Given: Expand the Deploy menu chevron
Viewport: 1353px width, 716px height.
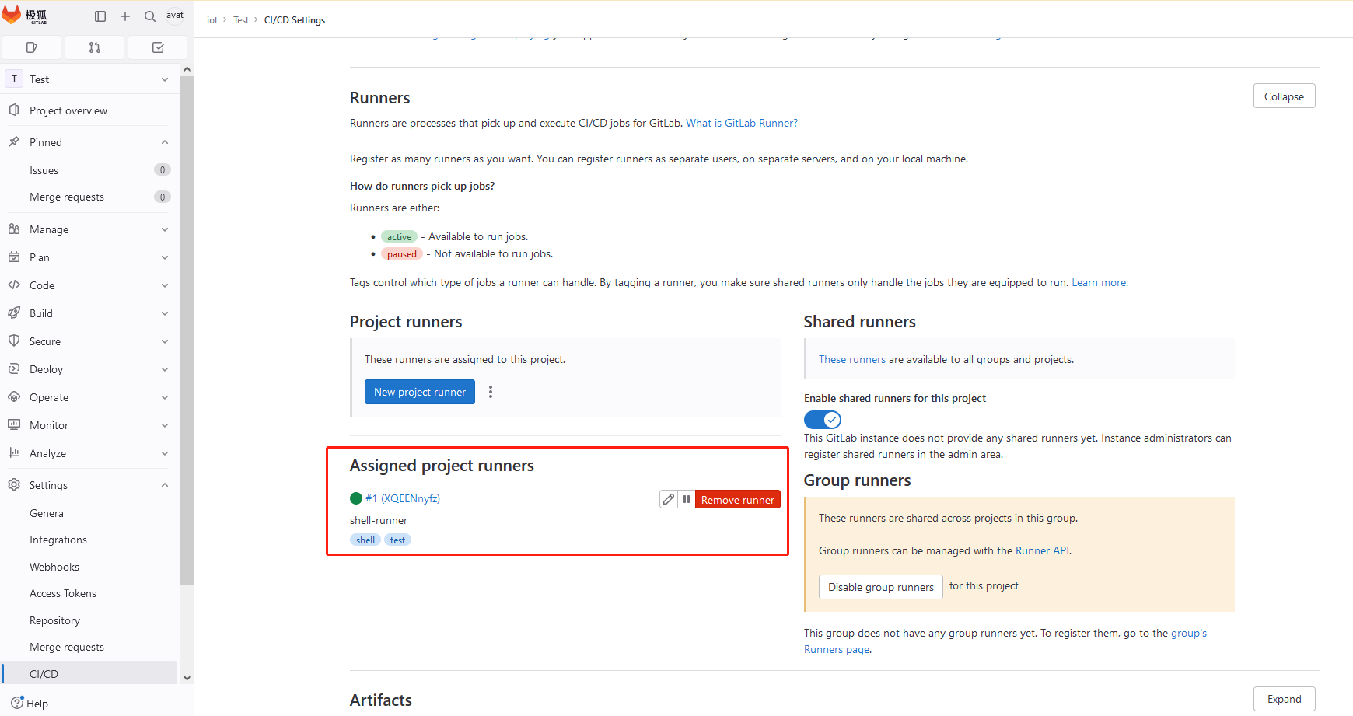Looking at the screenshot, I should pyautogui.click(x=165, y=369).
